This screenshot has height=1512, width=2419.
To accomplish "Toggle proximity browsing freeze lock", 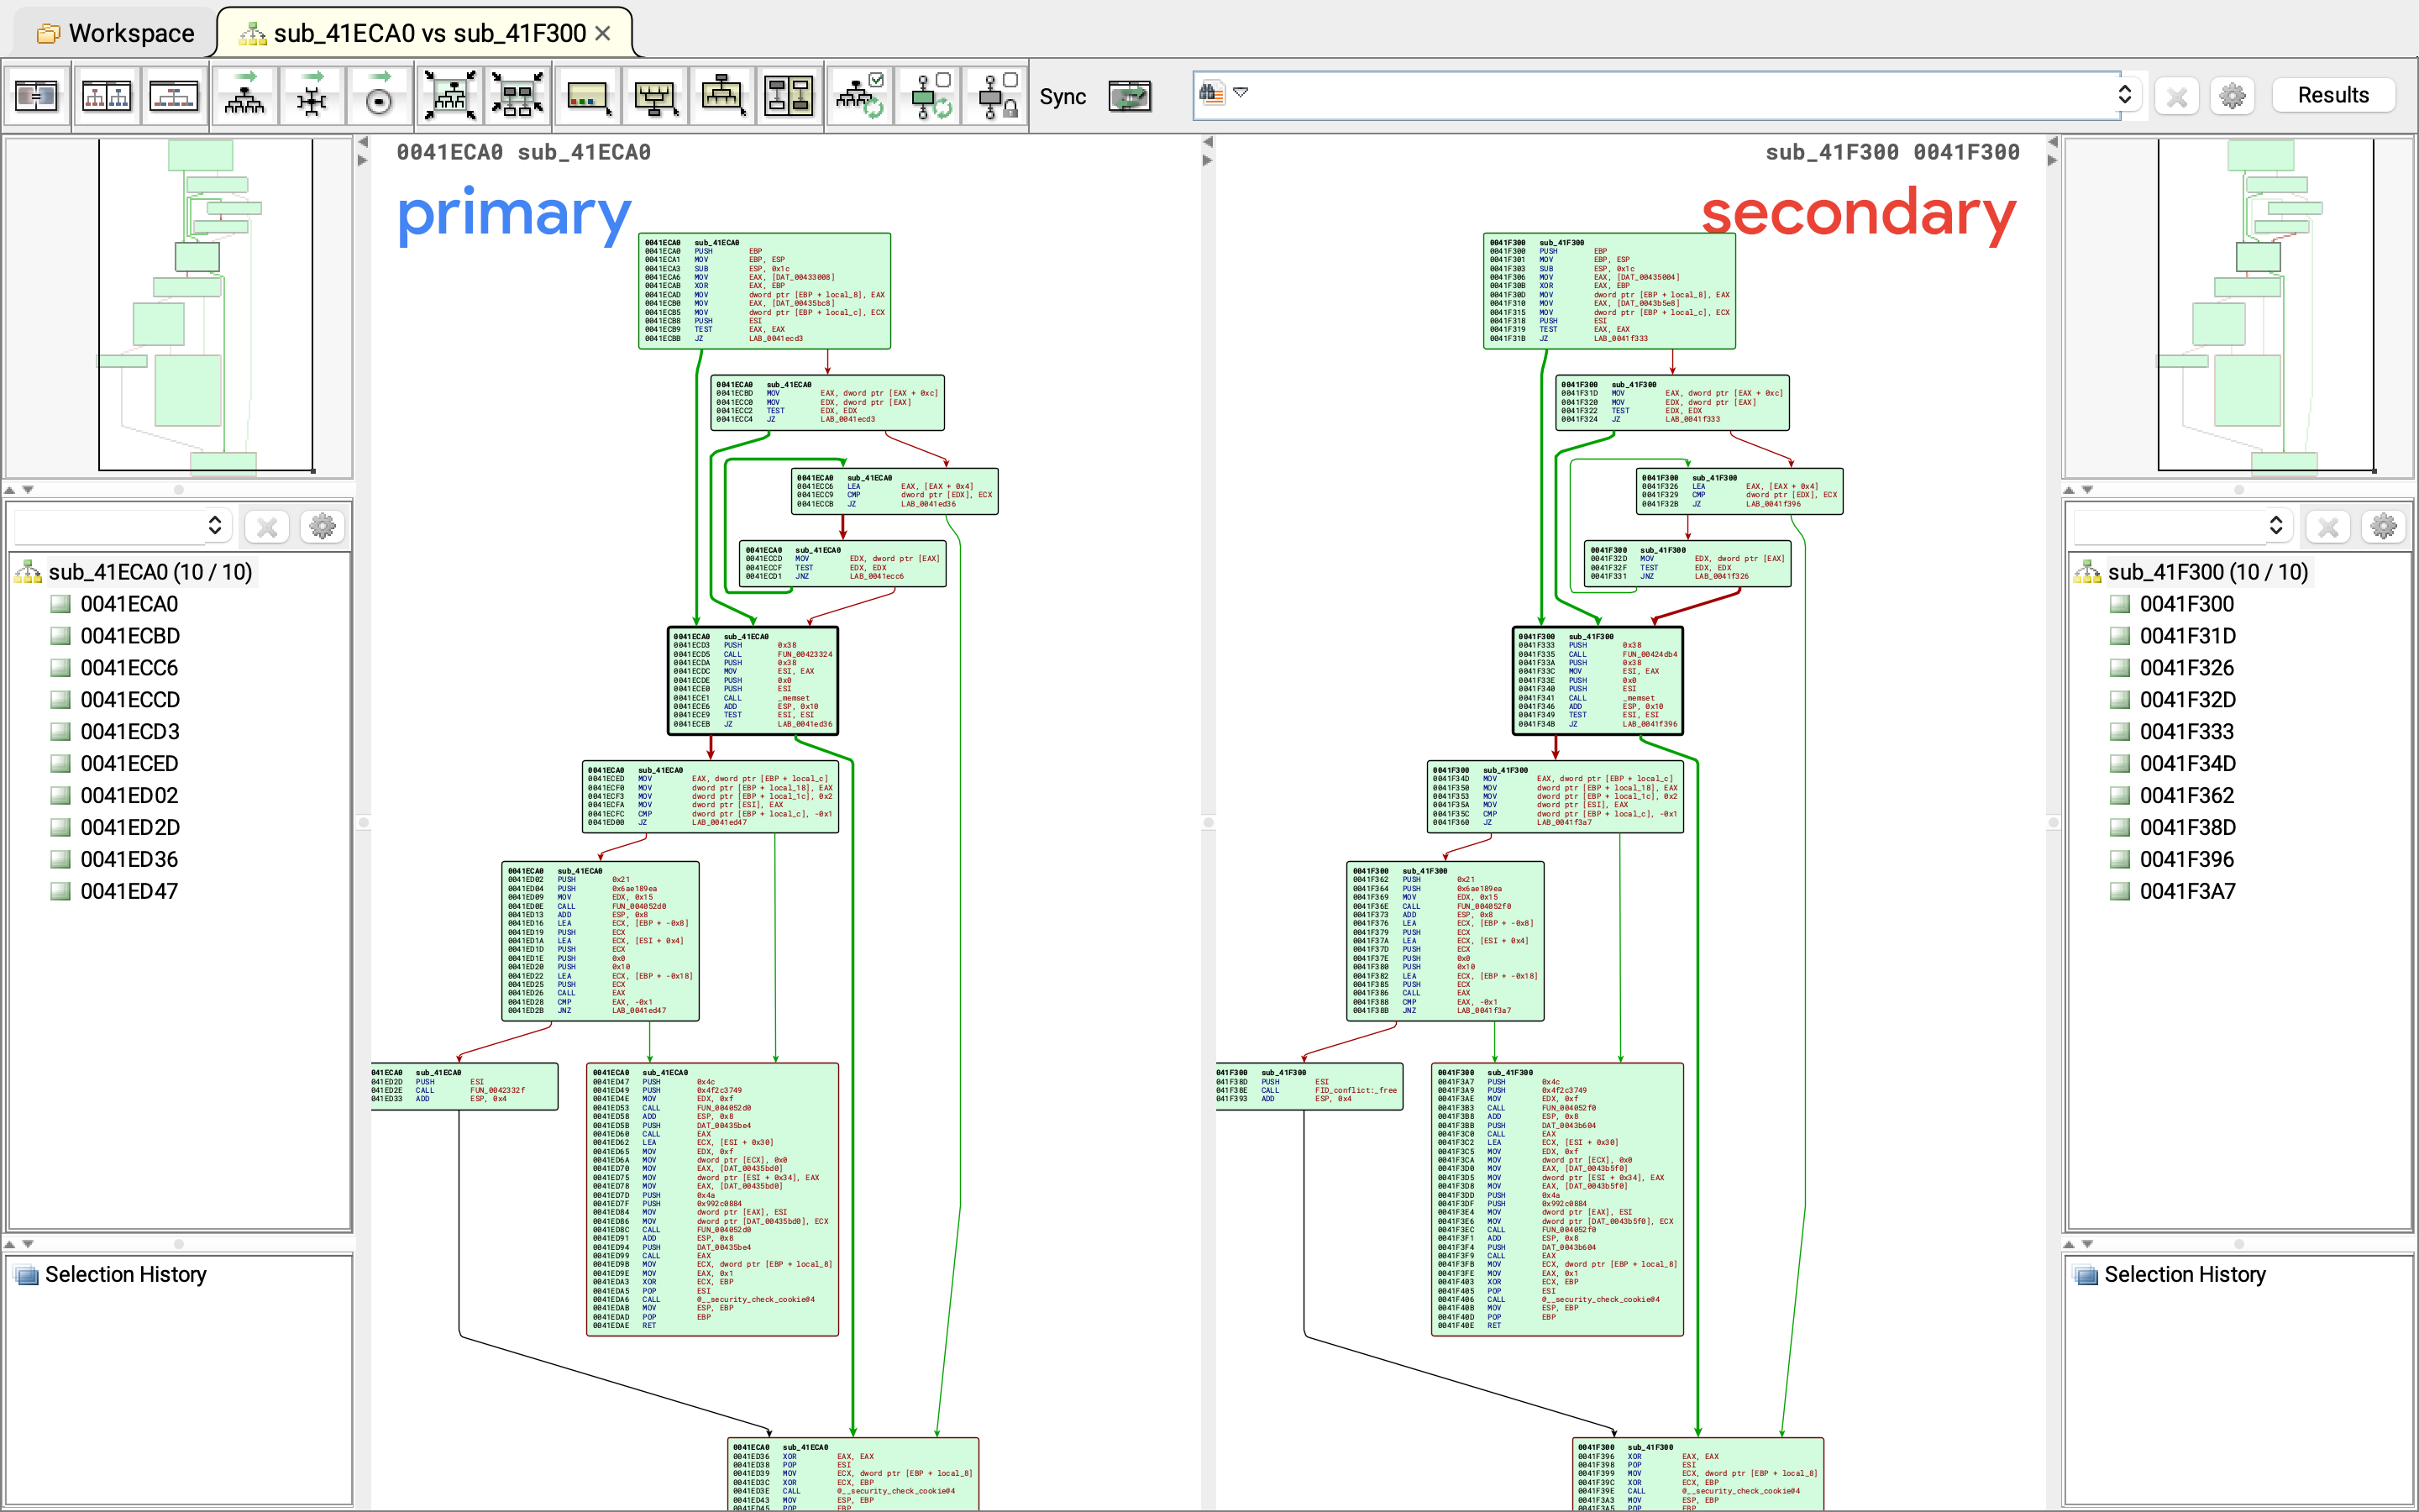I will click(997, 97).
